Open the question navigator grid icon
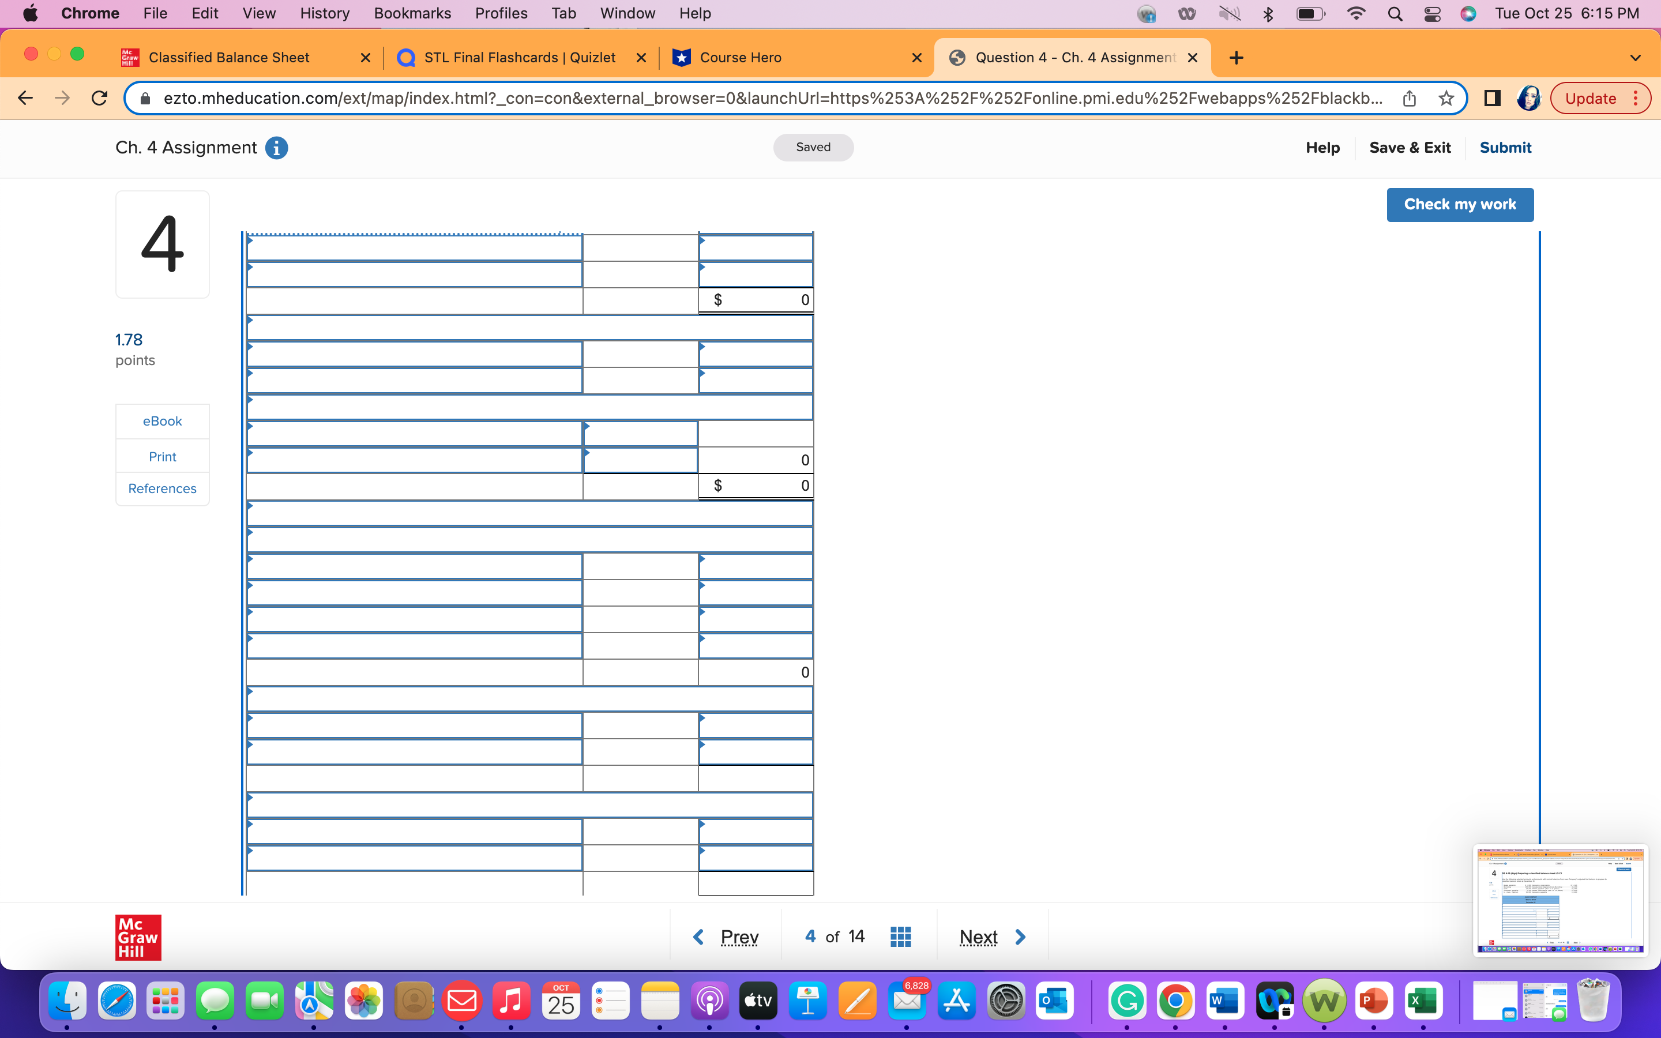 click(x=900, y=937)
